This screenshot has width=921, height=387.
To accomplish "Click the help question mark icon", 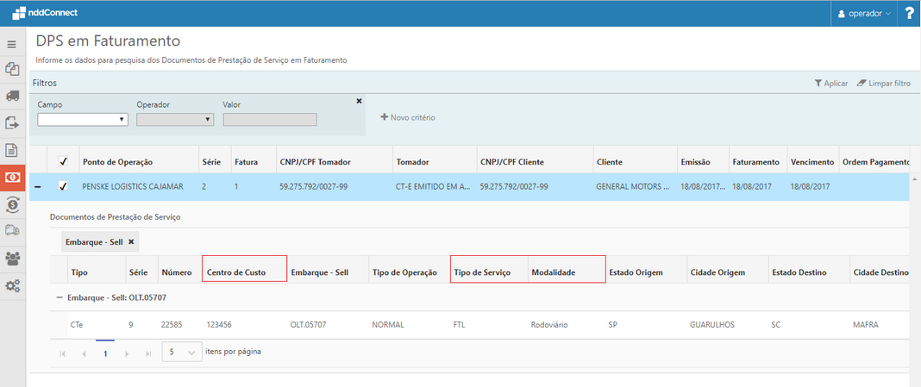I will click(x=909, y=14).
